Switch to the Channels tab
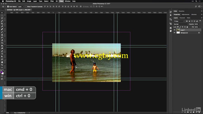 (182, 18)
